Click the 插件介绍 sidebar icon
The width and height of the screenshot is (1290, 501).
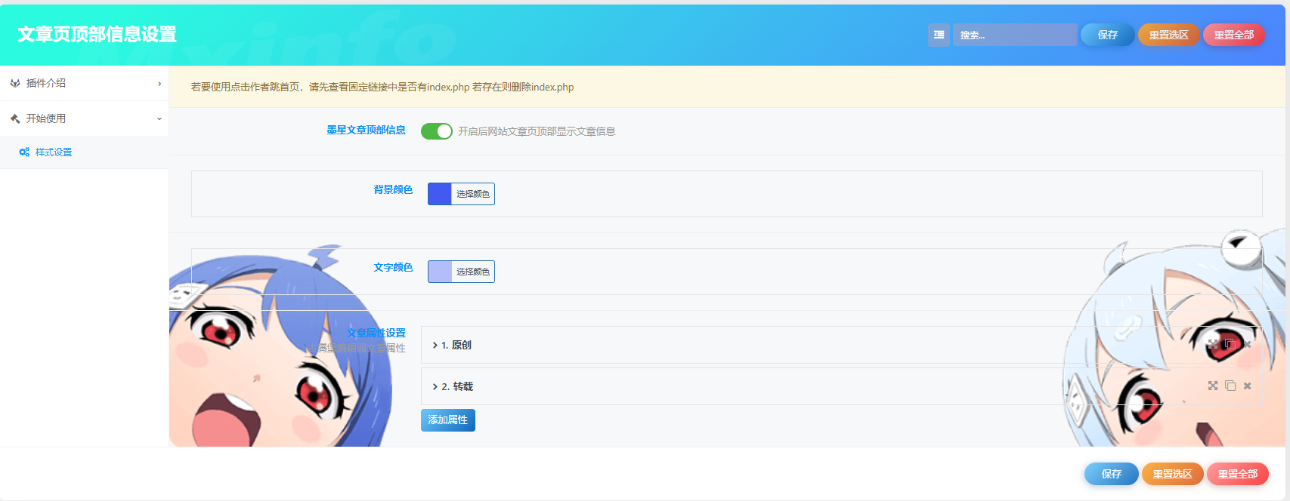[x=15, y=83]
